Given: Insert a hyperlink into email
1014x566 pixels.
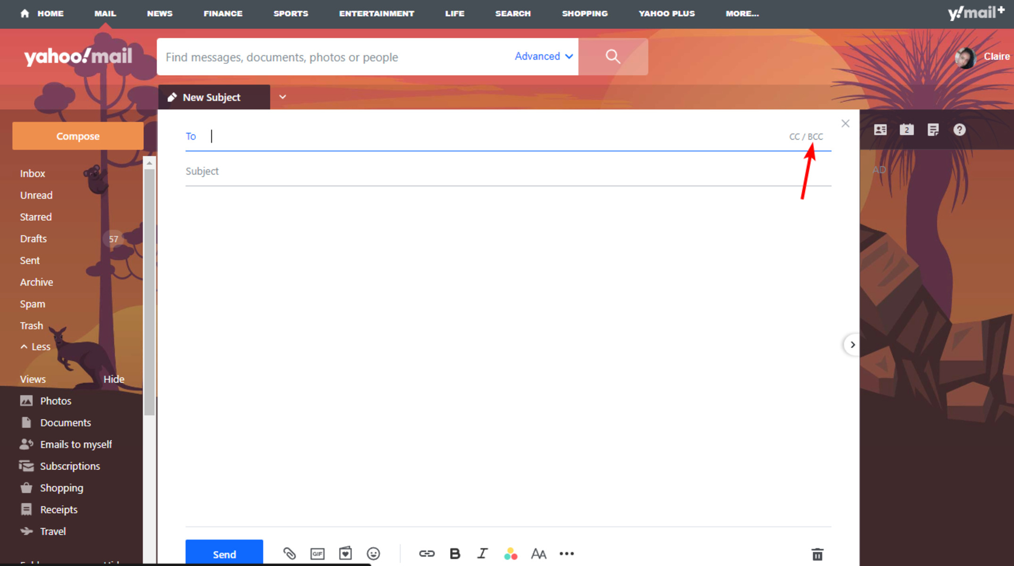Looking at the screenshot, I should click(x=425, y=553).
